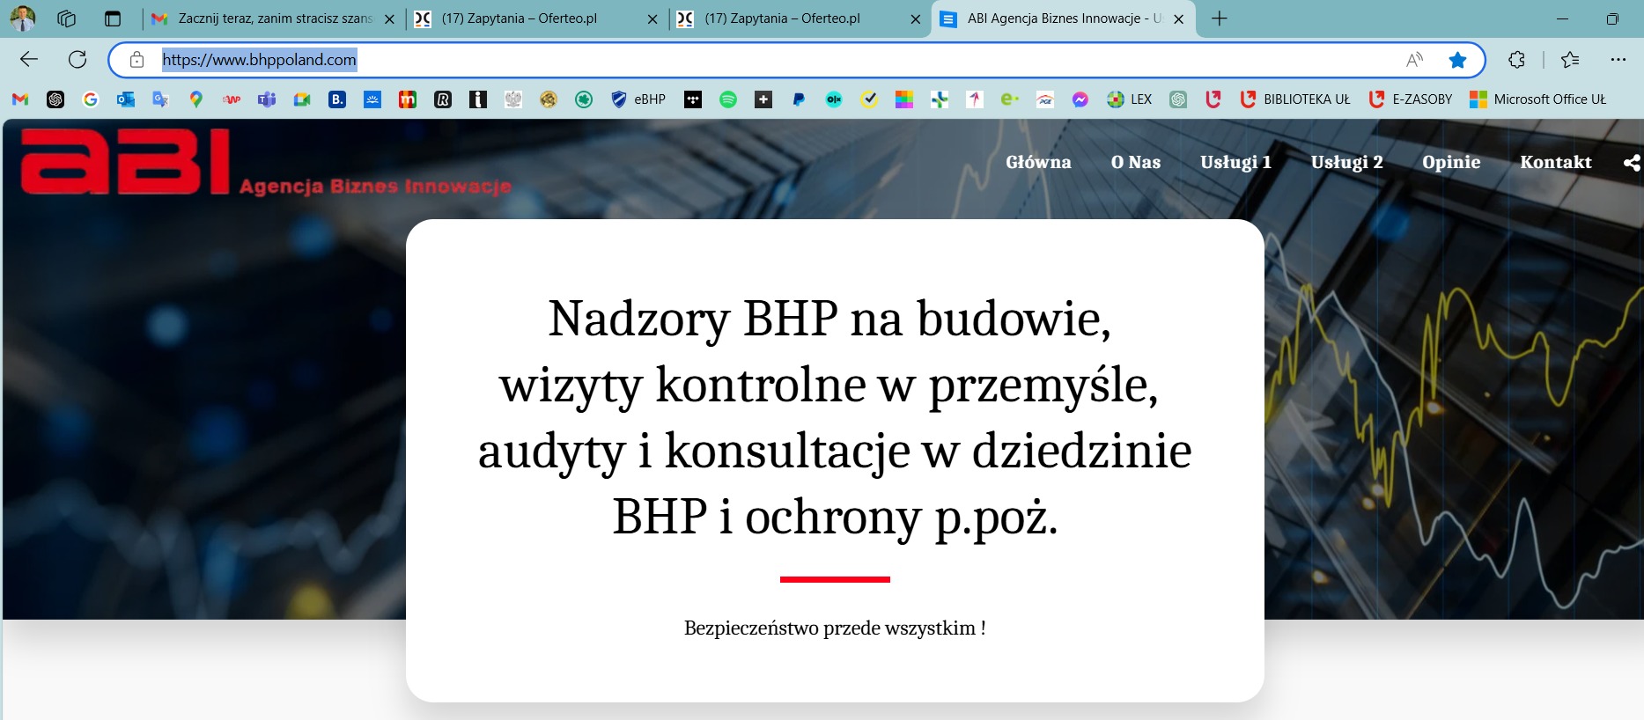The width and height of the screenshot is (1644, 720).
Task: Open the Google Translate bookmark
Action: point(161,99)
